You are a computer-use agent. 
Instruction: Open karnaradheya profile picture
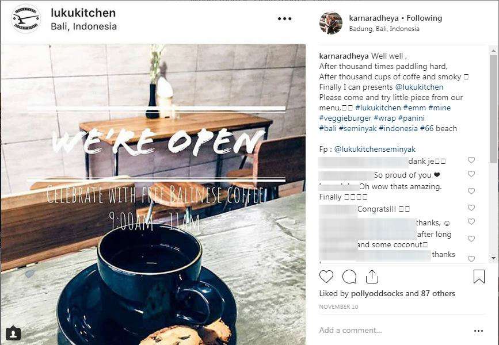coord(330,23)
